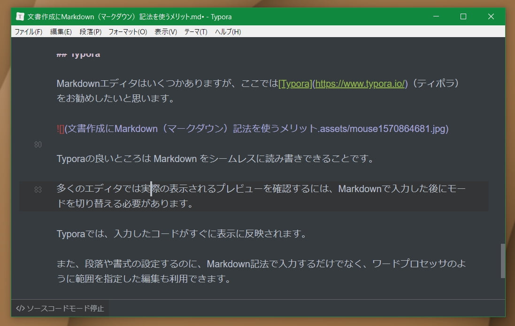Open the ファイル menu
The height and width of the screenshot is (326, 515).
click(29, 31)
